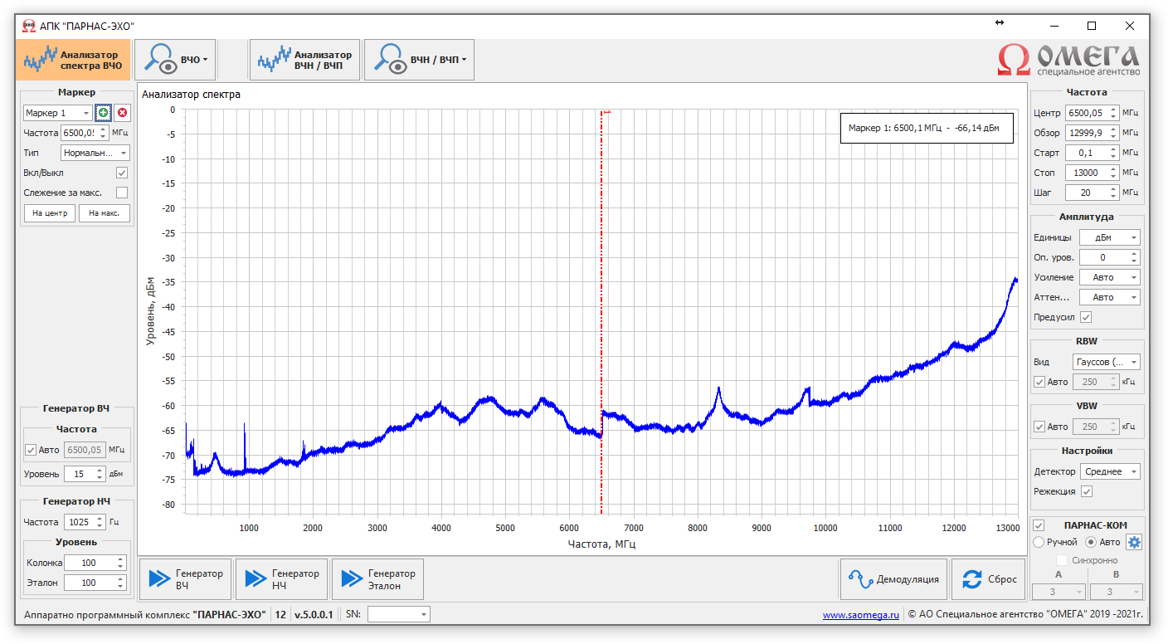Open www.saomega.ru link
This screenshot has width=1168, height=644.
click(x=861, y=615)
